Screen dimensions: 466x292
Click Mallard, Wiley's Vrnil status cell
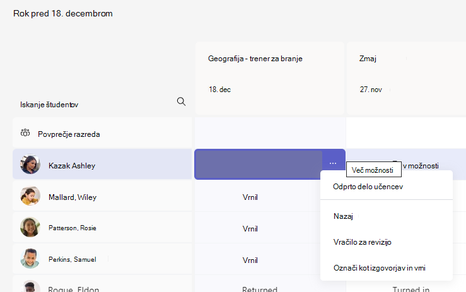point(250,197)
